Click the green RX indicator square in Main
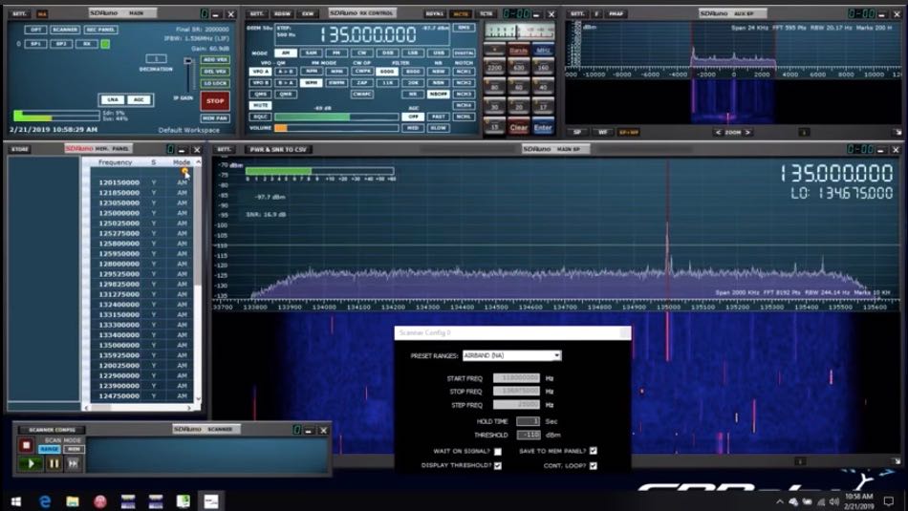Image resolution: width=908 pixels, height=511 pixels. [x=105, y=44]
